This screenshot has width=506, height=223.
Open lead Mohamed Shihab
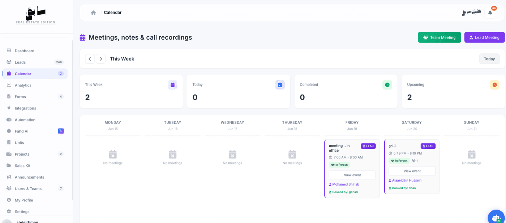click(346, 184)
